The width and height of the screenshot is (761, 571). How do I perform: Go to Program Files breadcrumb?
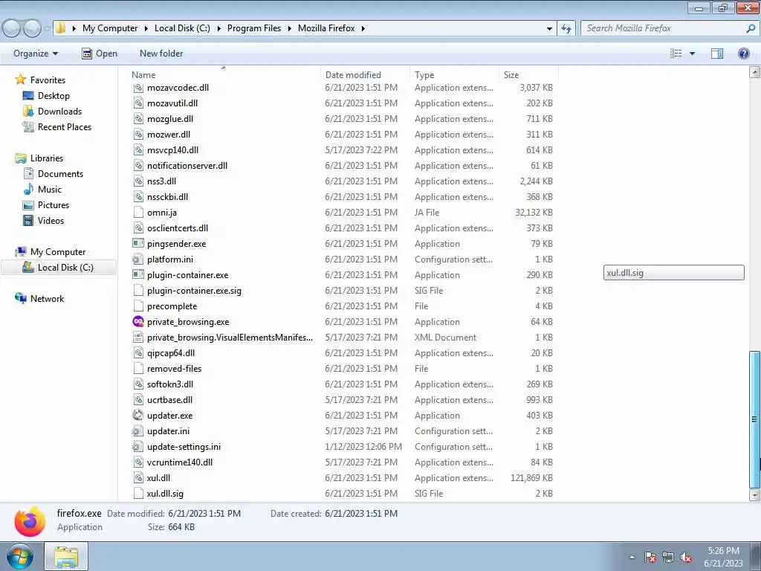point(254,28)
